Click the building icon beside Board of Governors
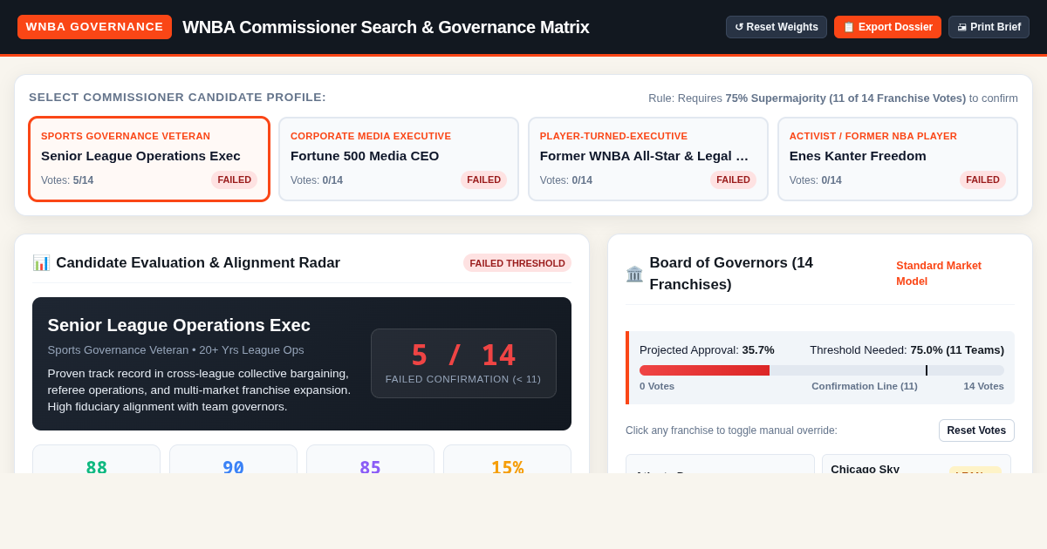This screenshot has height=549, width=1047. [634, 274]
